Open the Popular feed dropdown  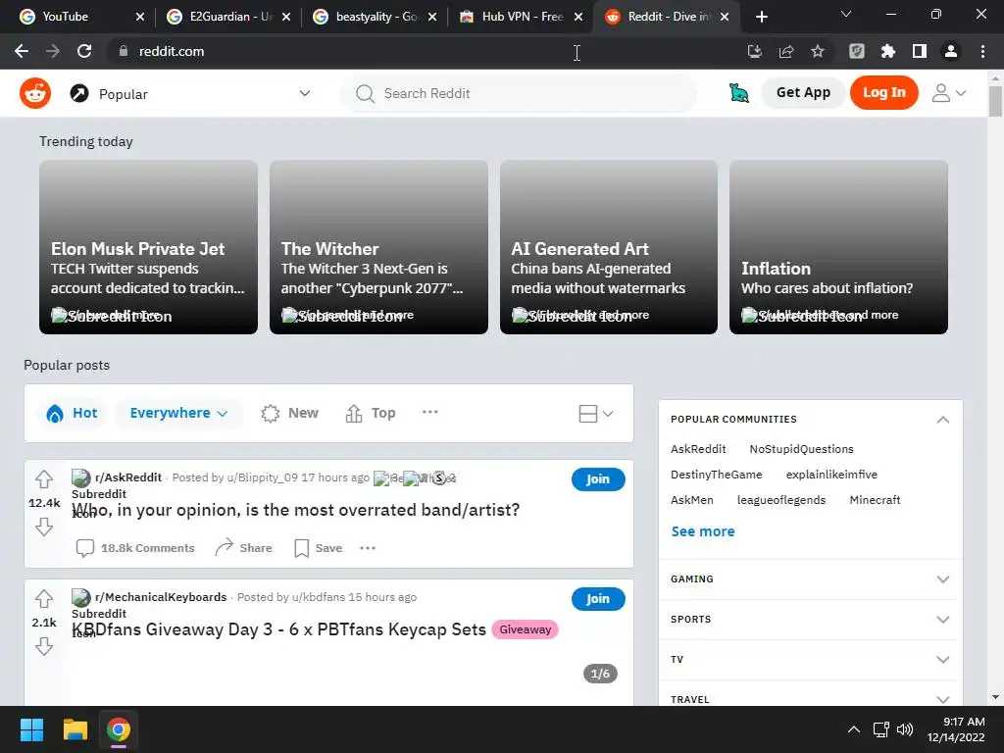(x=190, y=93)
